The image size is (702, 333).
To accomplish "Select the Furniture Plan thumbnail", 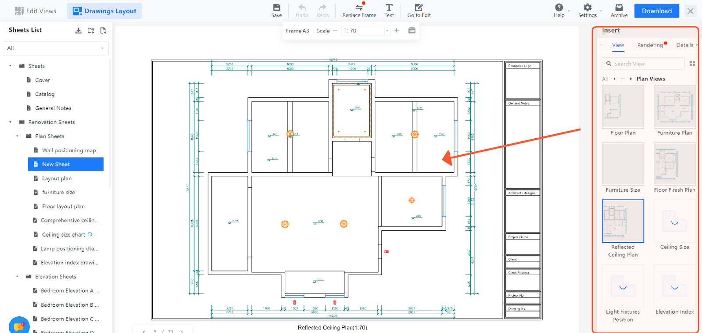I will click(674, 107).
